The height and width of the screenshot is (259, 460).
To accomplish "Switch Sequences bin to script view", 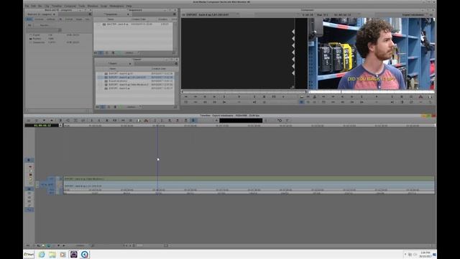I will tap(113, 53).
